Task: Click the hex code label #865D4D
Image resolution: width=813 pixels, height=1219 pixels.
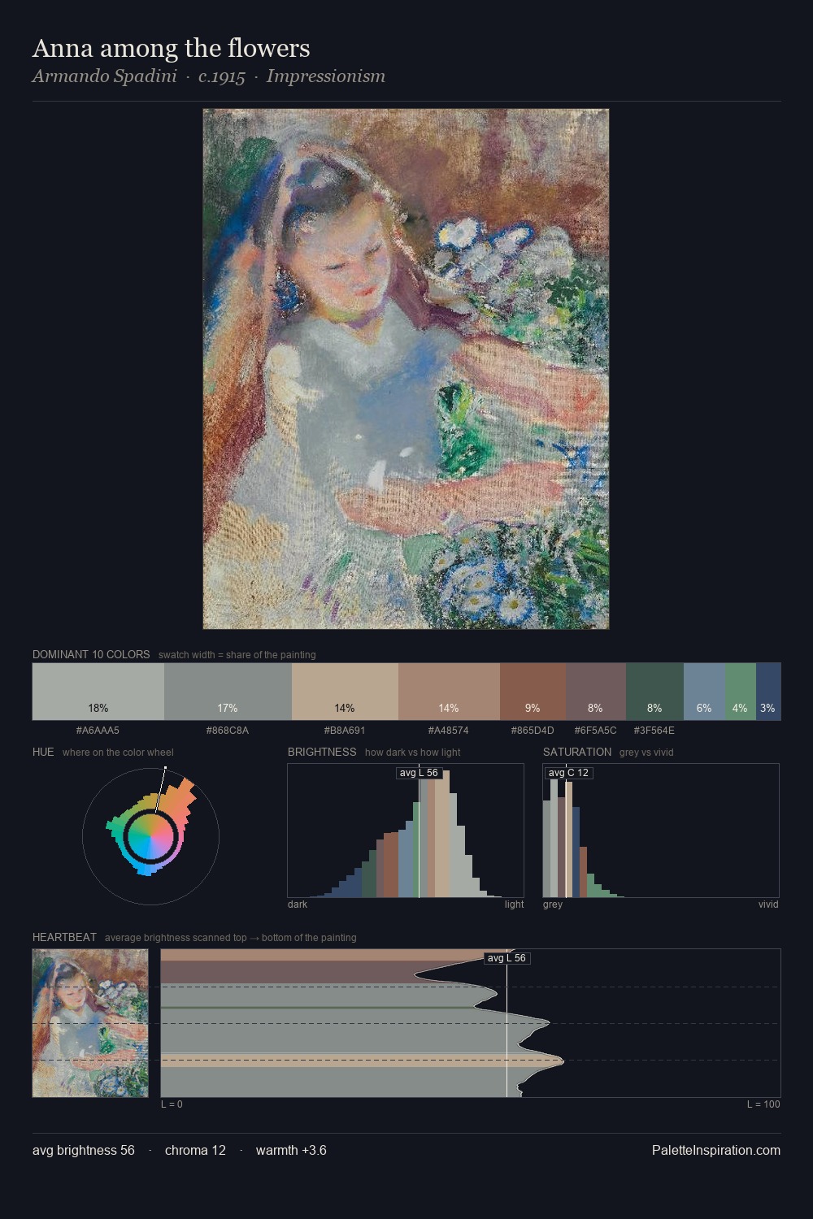Action: point(533,730)
